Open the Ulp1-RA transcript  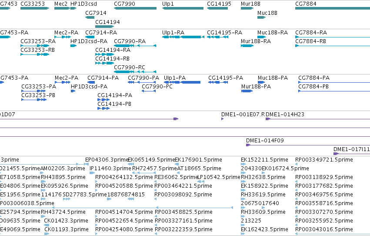[183, 37]
